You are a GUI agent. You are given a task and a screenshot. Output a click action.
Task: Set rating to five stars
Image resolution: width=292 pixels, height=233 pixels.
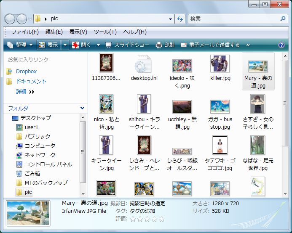pyautogui.click(x=162, y=219)
